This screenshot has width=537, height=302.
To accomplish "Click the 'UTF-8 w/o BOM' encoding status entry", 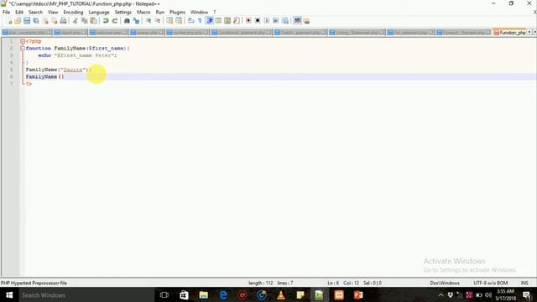I will [x=490, y=284].
